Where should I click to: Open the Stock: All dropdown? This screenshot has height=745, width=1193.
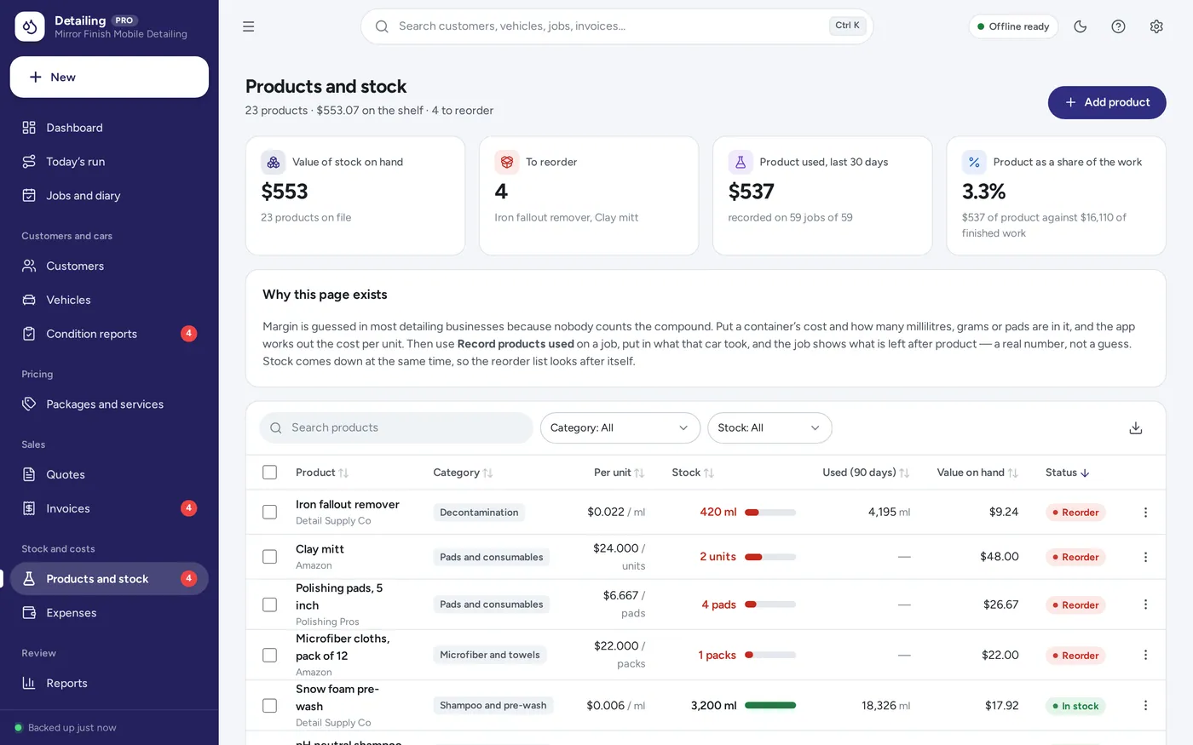tap(769, 428)
